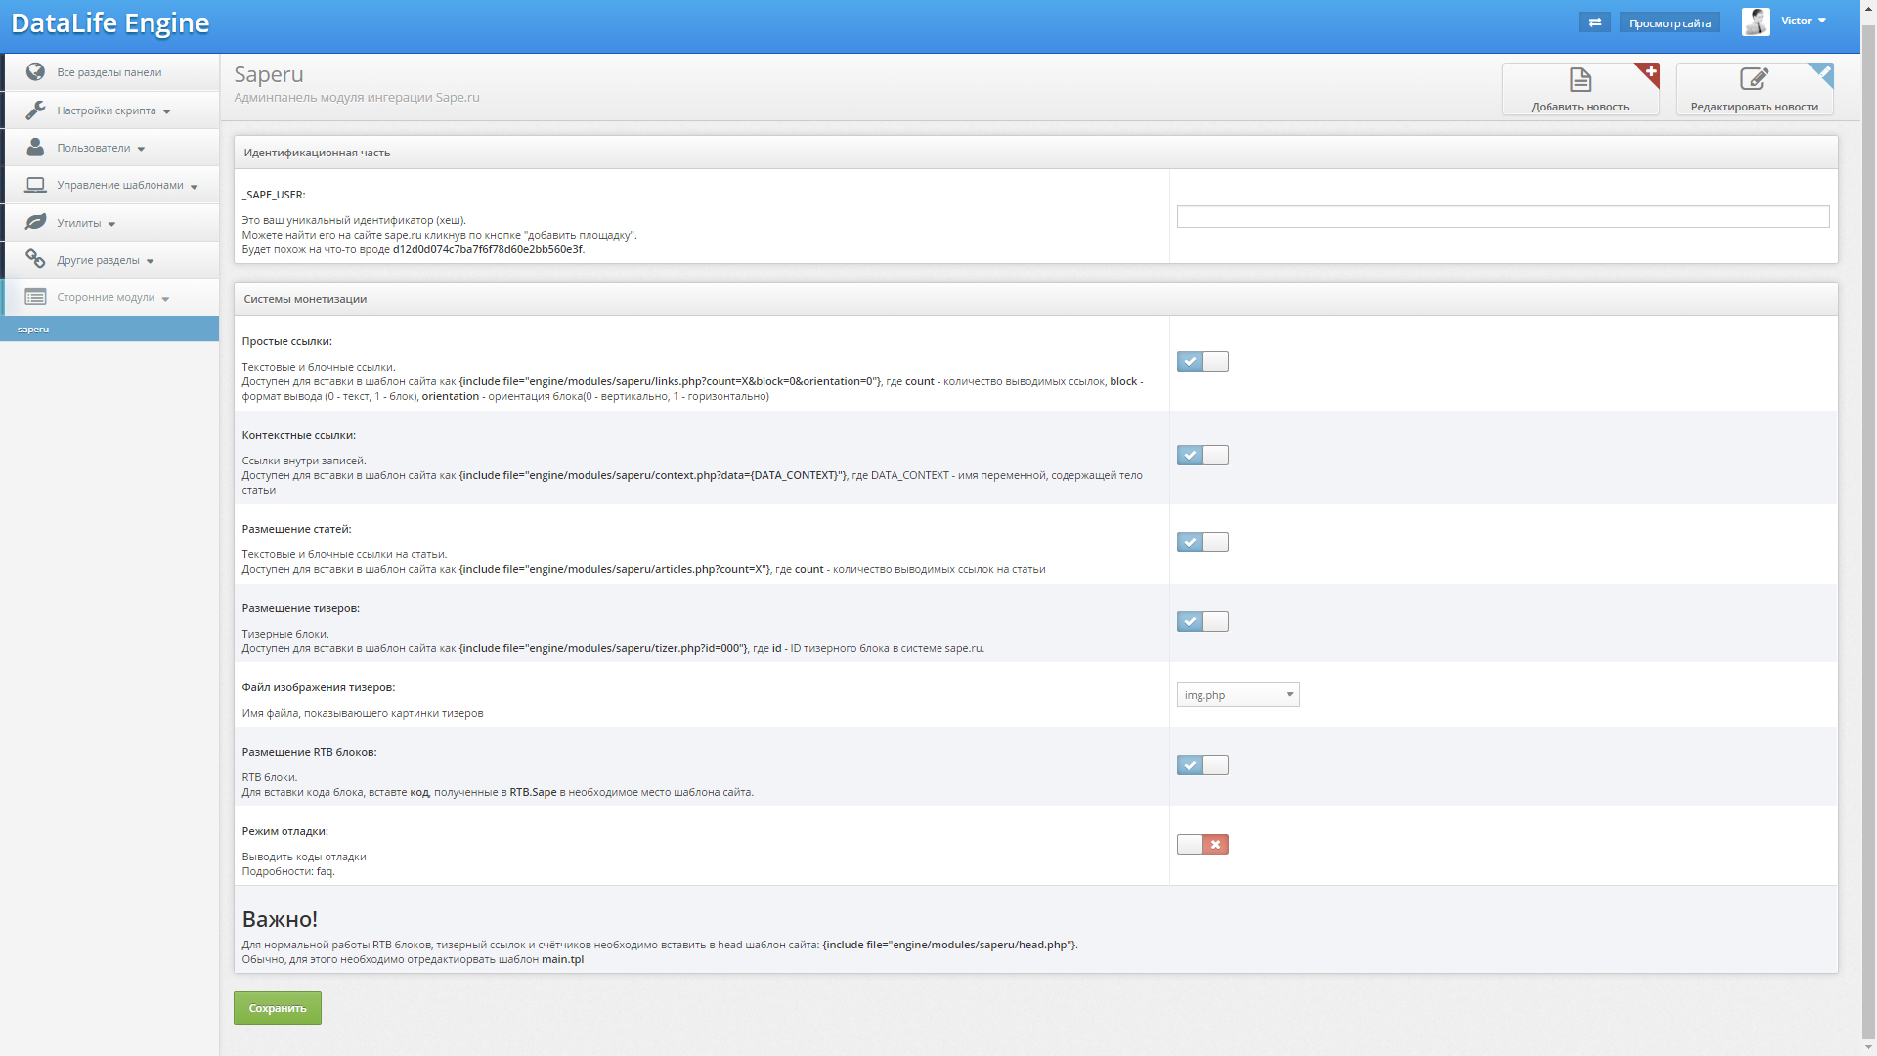1877x1056 pixels.
Task: Click the Users person icon
Action: tap(35, 147)
